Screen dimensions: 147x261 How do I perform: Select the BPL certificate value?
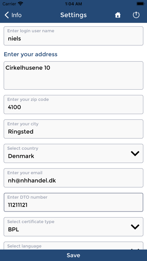coord(13,229)
